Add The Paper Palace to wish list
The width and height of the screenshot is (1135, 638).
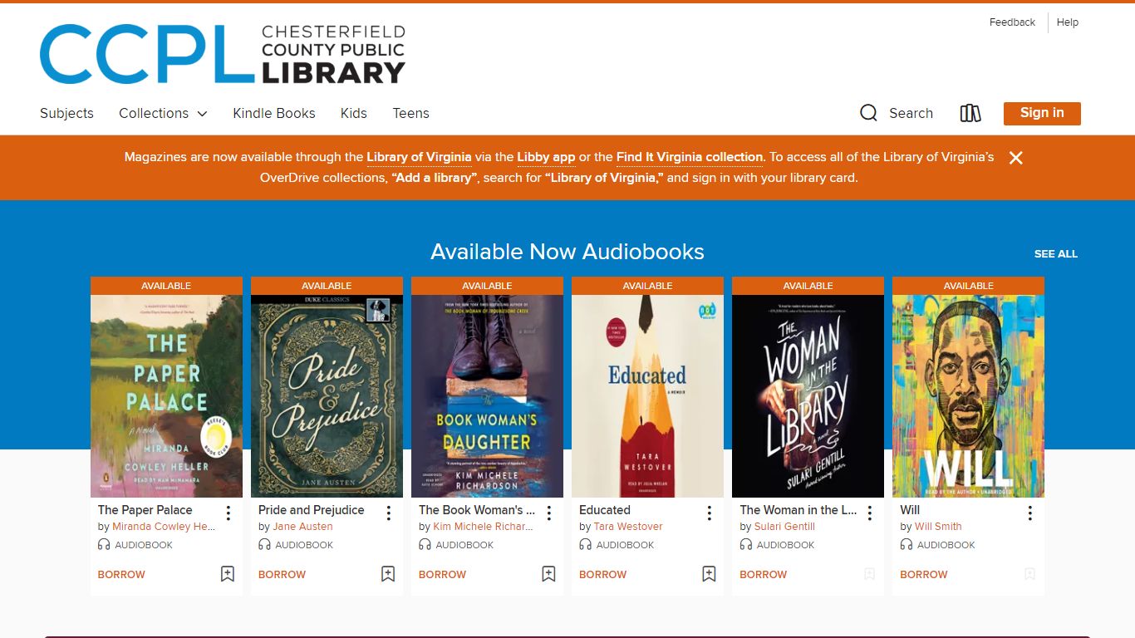228,574
